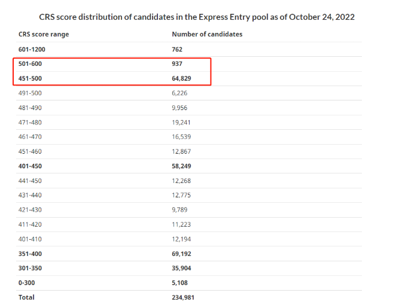Select the 'Number of candidates' column header

click(207, 34)
